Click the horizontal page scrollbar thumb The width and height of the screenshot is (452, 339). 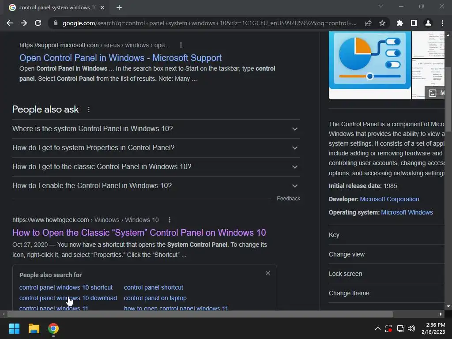coord(200,314)
